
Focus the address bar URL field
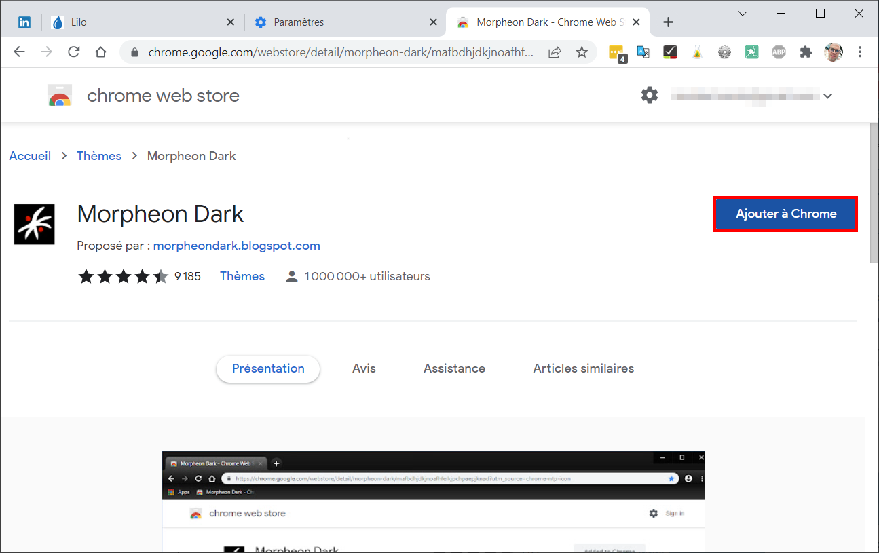click(341, 52)
